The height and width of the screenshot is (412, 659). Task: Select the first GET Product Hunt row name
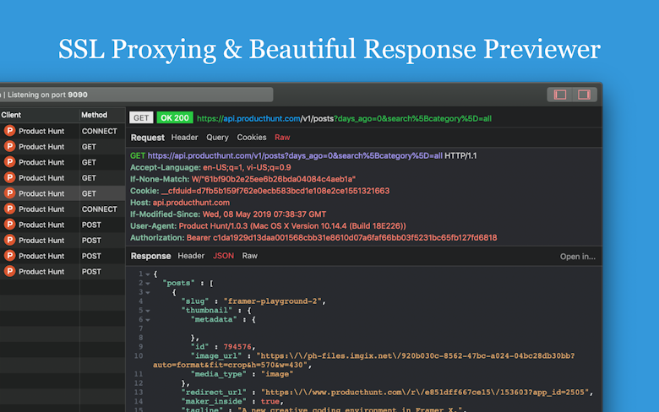coord(41,147)
